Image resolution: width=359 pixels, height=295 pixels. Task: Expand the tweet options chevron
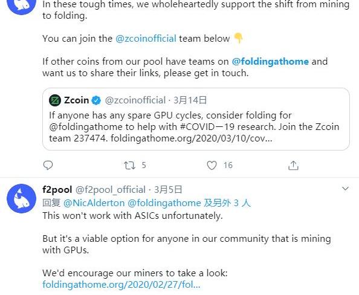pyautogui.click(x=345, y=189)
